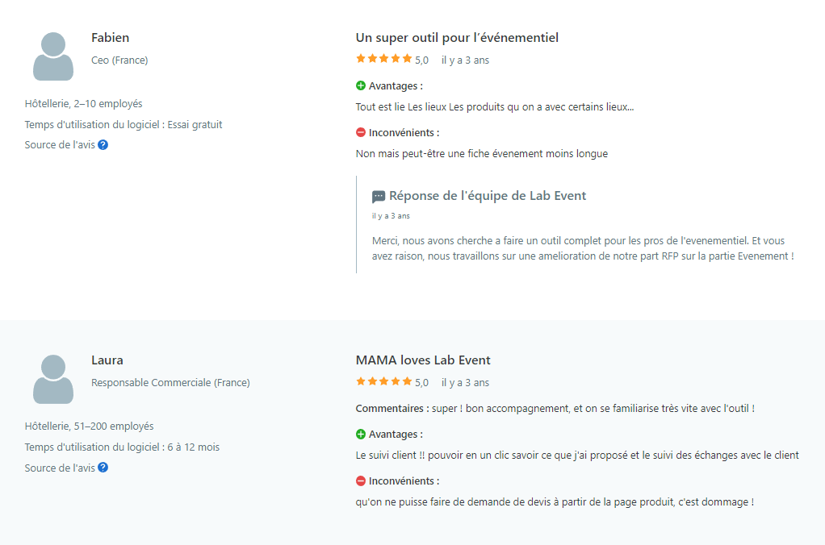
Task: Click the help icon beside Fabien's Source de l'avis
Action: pos(103,144)
